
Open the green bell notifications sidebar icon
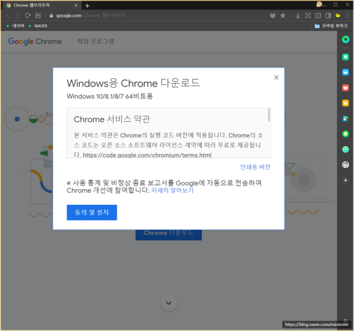point(345,57)
